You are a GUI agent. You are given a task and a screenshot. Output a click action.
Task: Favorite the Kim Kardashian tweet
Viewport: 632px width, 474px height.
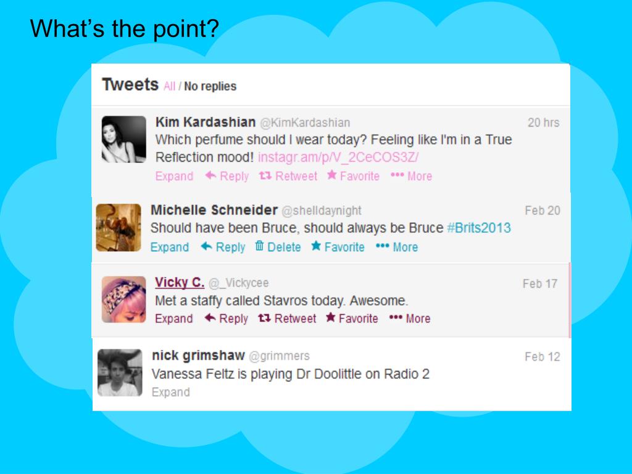[353, 176]
